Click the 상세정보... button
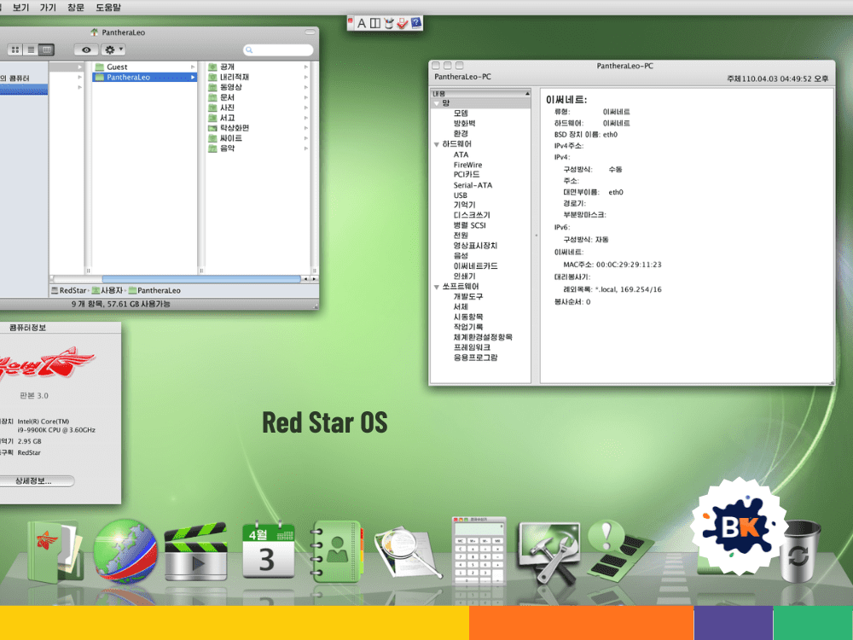 (36, 481)
